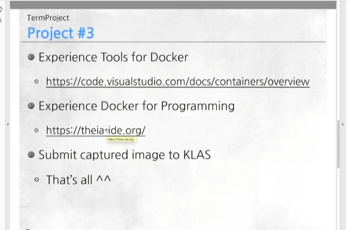Click bullet marker beside Experience Tools for Docker
This screenshot has width=348, height=230.
(32, 57)
